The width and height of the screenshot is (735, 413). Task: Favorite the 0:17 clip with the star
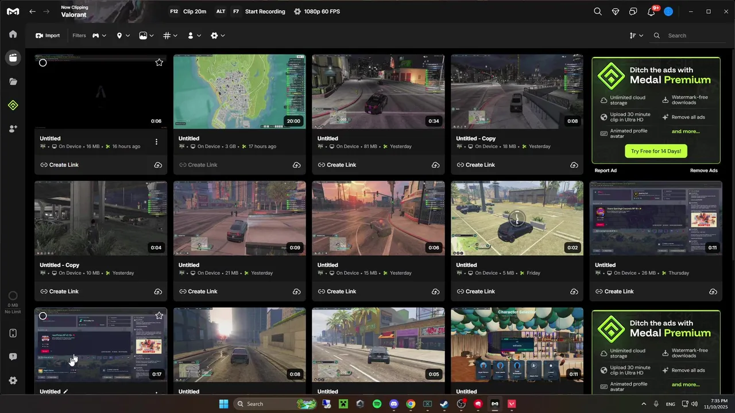[159, 315]
